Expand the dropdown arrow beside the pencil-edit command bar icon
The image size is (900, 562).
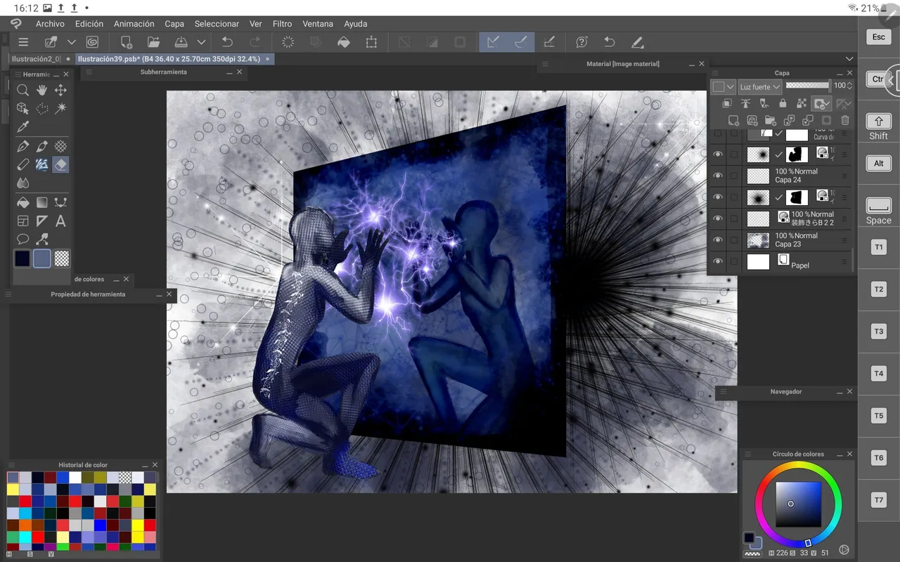71,42
